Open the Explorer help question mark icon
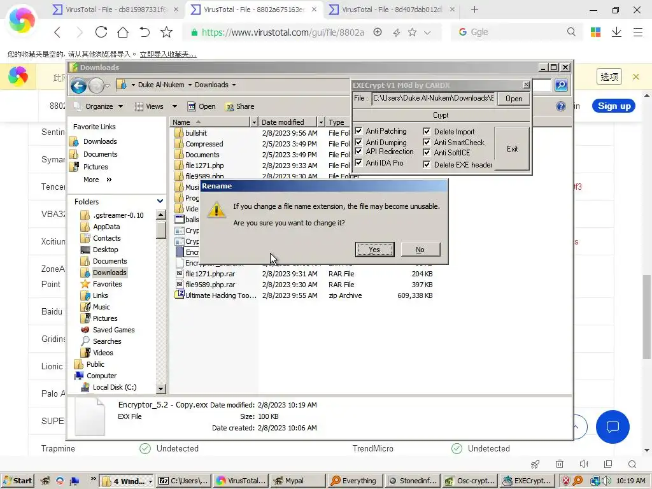 (560, 106)
